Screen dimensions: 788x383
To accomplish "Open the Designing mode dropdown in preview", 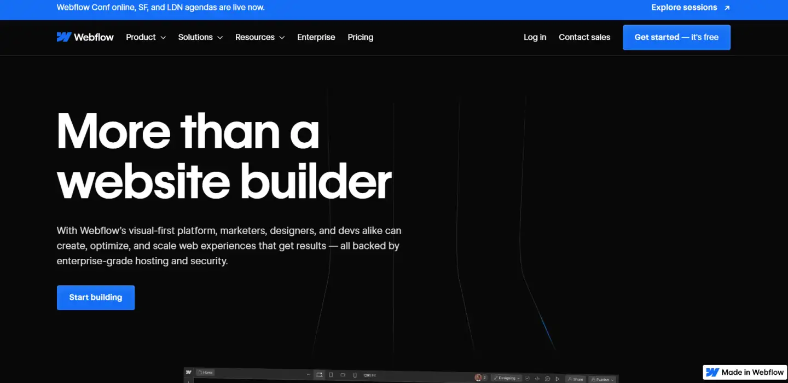I will [x=507, y=378].
